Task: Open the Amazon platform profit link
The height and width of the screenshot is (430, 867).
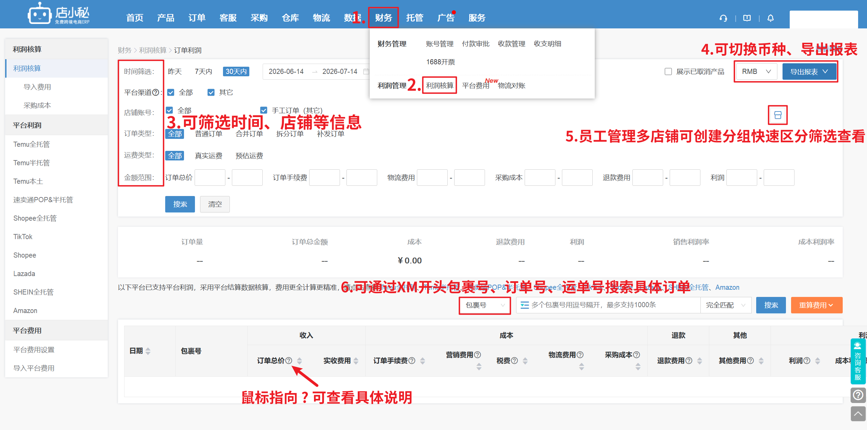Action: [727, 287]
